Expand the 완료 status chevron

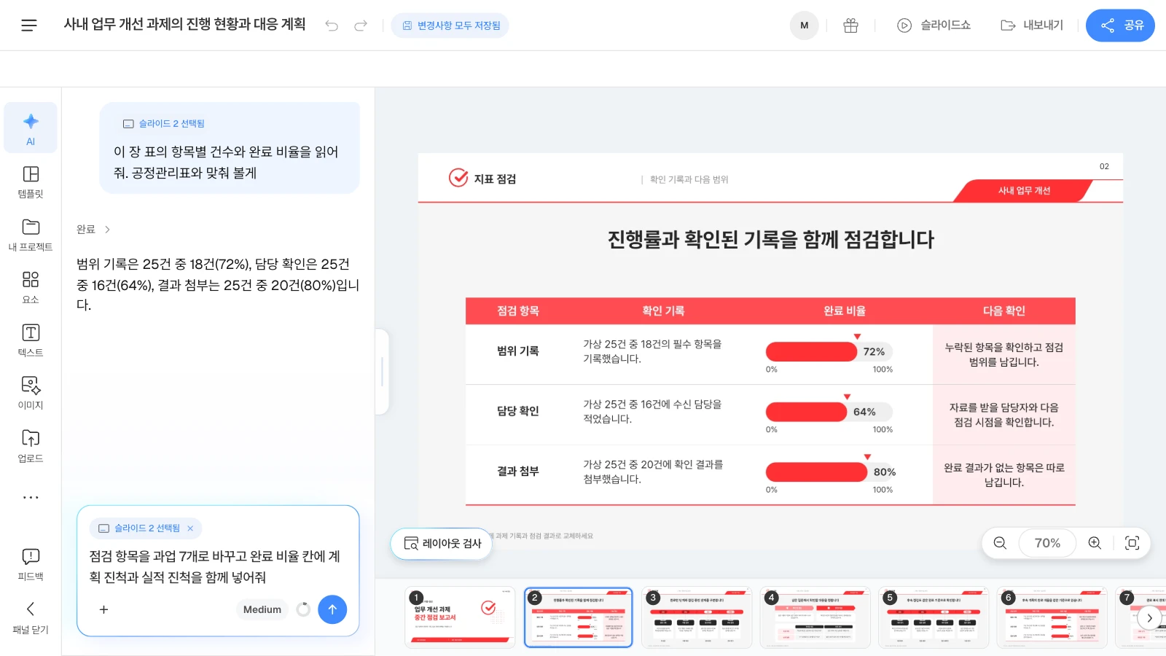tap(107, 229)
